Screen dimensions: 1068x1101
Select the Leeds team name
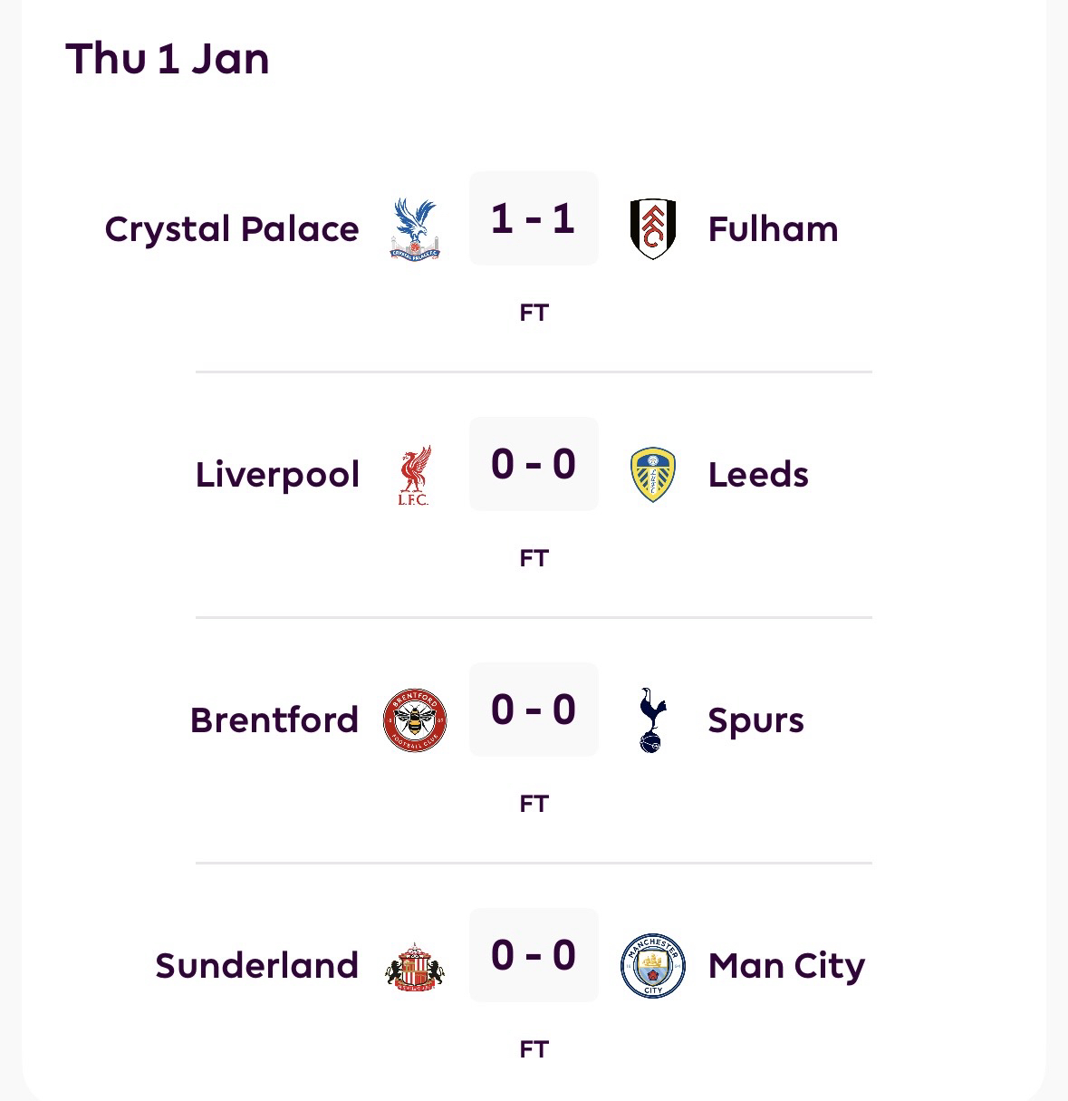click(758, 475)
